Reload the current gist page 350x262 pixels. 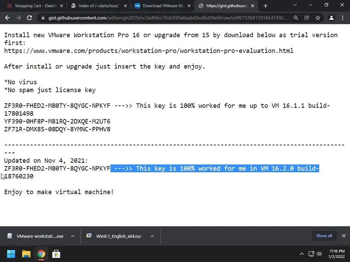coord(29,18)
